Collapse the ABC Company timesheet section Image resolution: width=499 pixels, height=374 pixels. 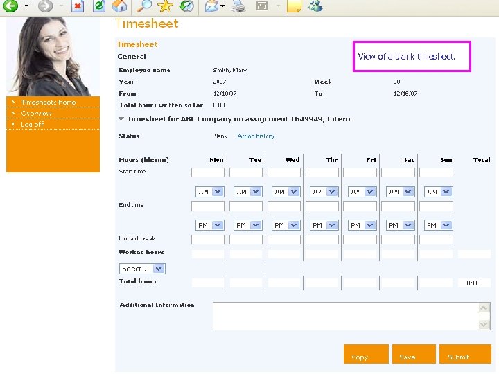tap(121, 119)
